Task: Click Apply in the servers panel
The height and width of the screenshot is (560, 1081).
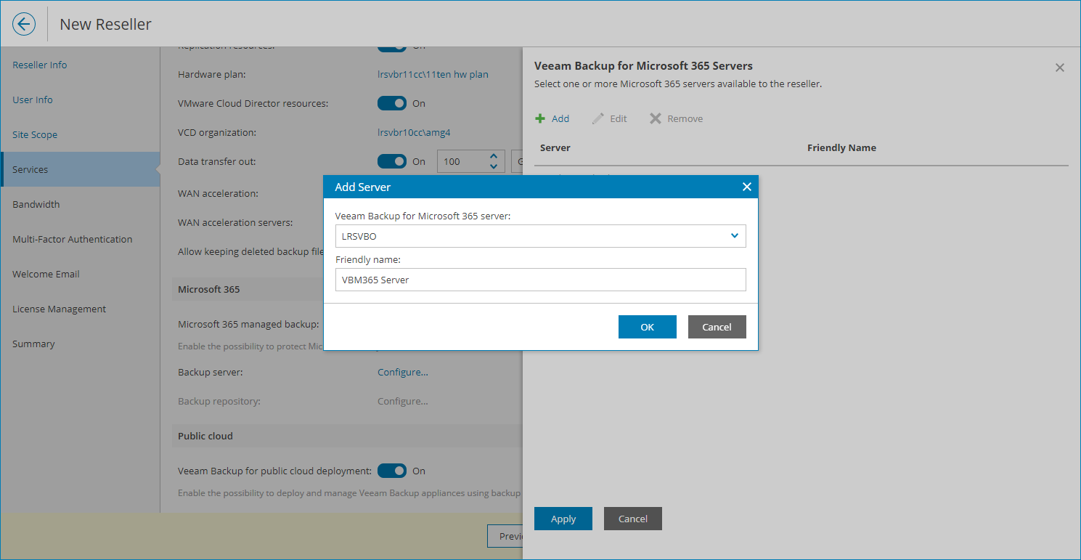Action: [x=563, y=519]
